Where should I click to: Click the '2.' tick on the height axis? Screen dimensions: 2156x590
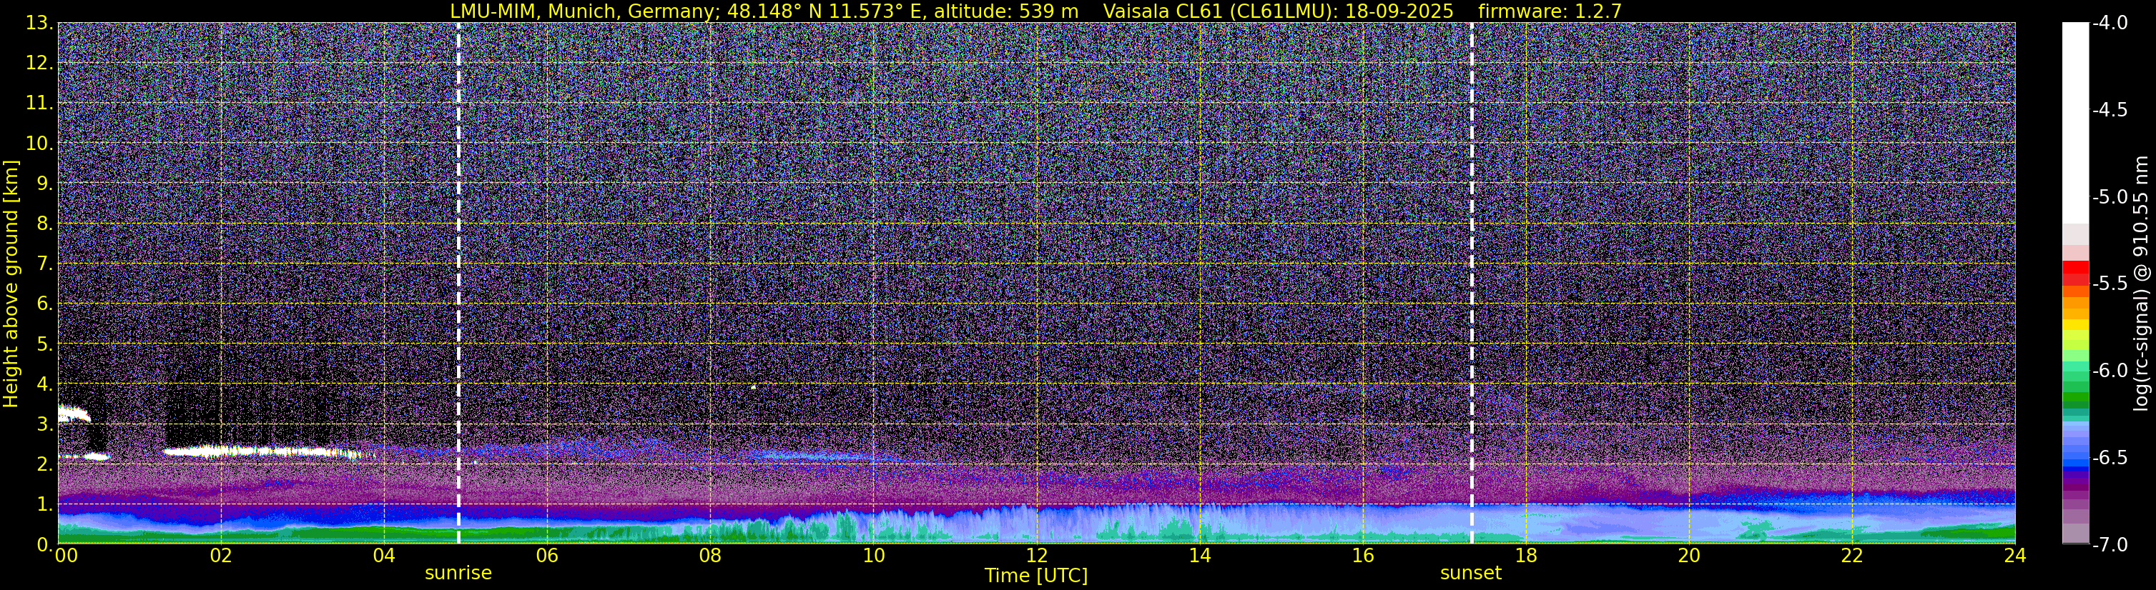coord(44,465)
